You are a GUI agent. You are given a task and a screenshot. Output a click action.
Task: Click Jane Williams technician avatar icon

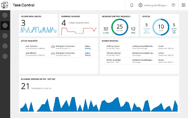coord(53,54)
